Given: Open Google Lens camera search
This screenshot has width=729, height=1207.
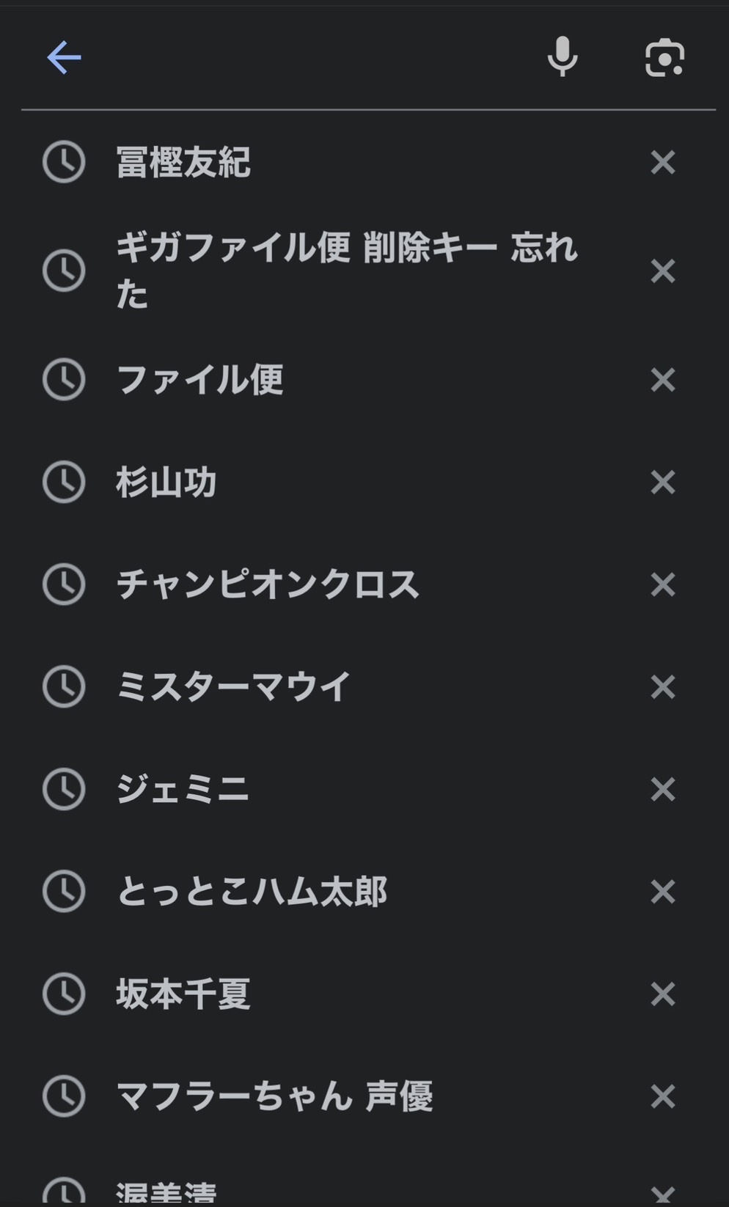Looking at the screenshot, I should [664, 58].
